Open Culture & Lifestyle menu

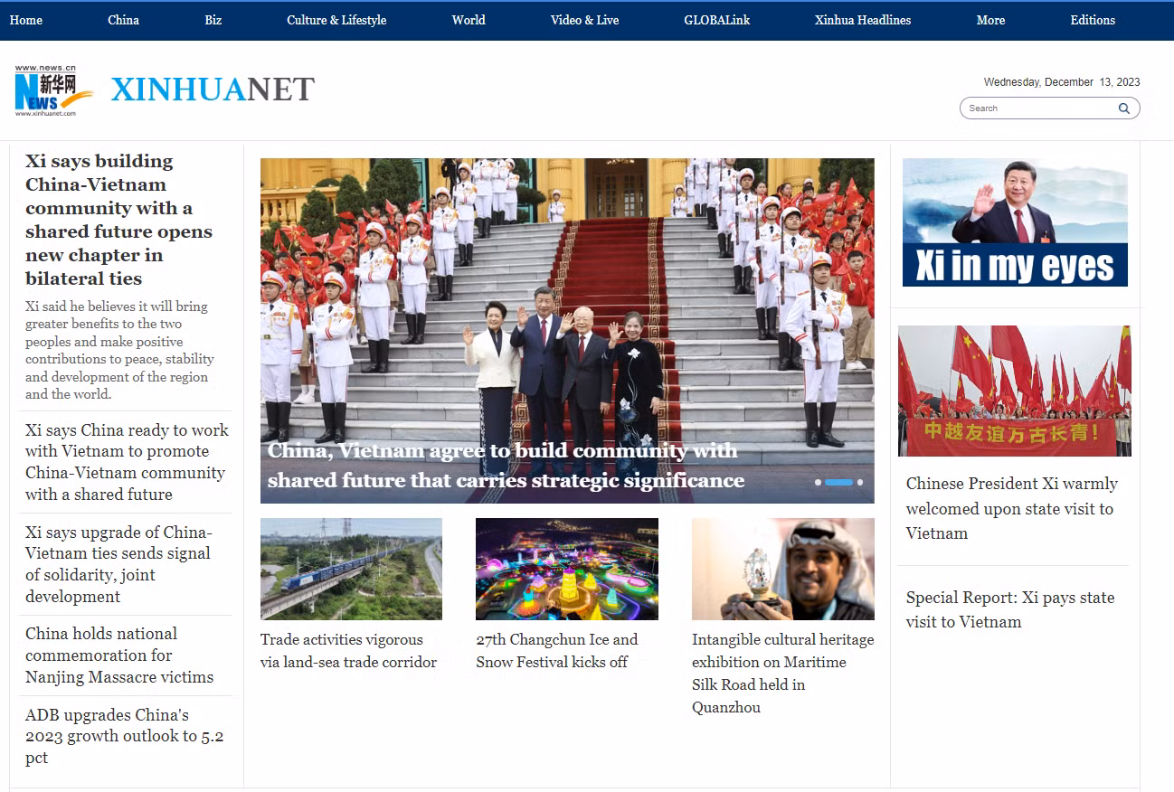coord(336,20)
